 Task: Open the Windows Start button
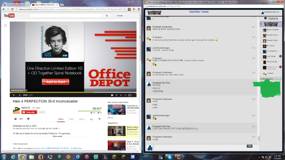pyautogui.click(x=4, y=157)
